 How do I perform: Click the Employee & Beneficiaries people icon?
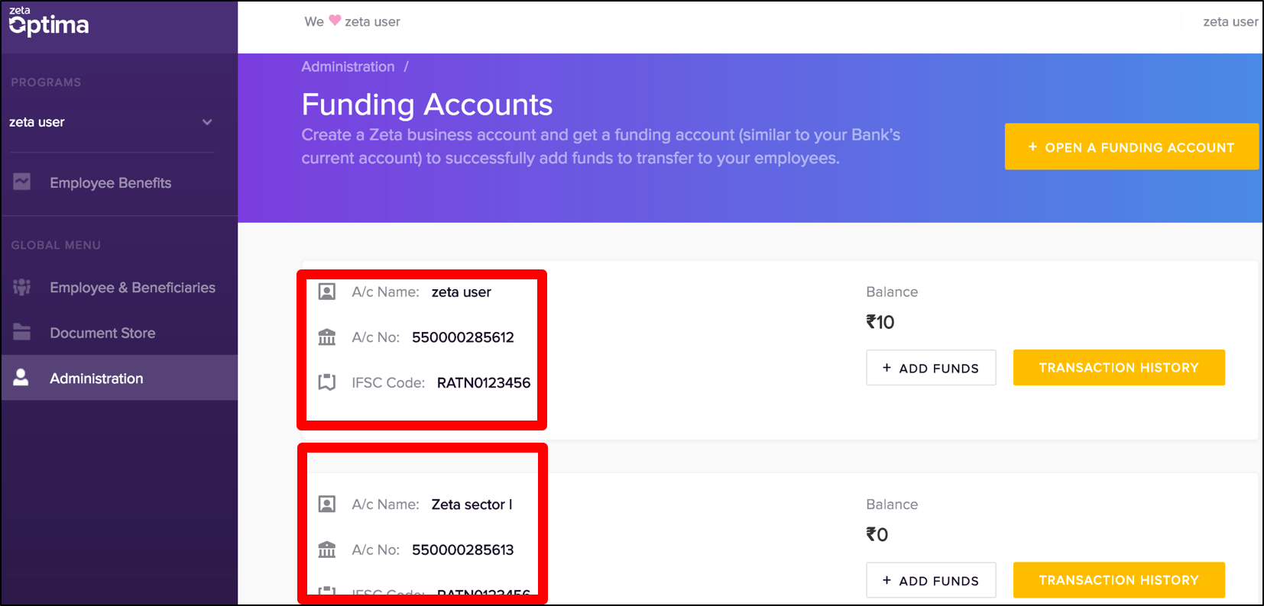point(22,287)
